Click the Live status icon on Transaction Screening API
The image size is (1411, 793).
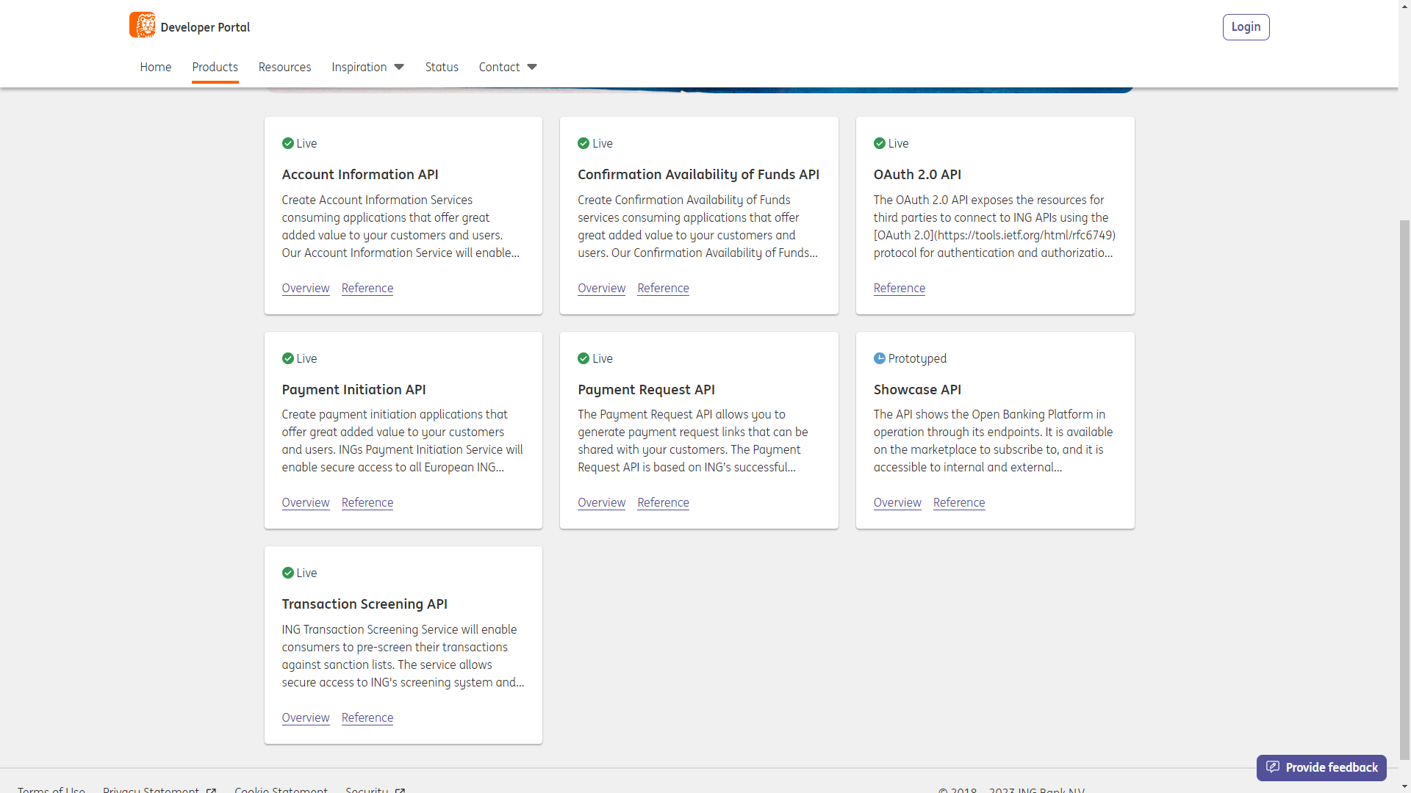click(288, 573)
